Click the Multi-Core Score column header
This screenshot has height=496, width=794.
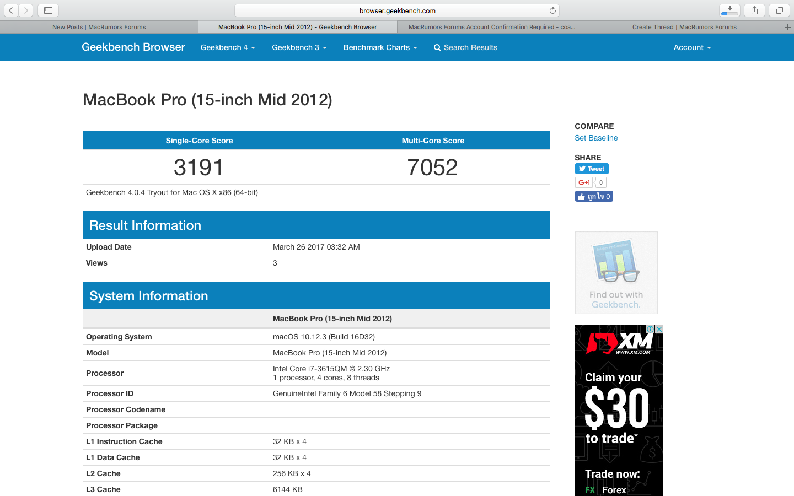(x=433, y=141)
